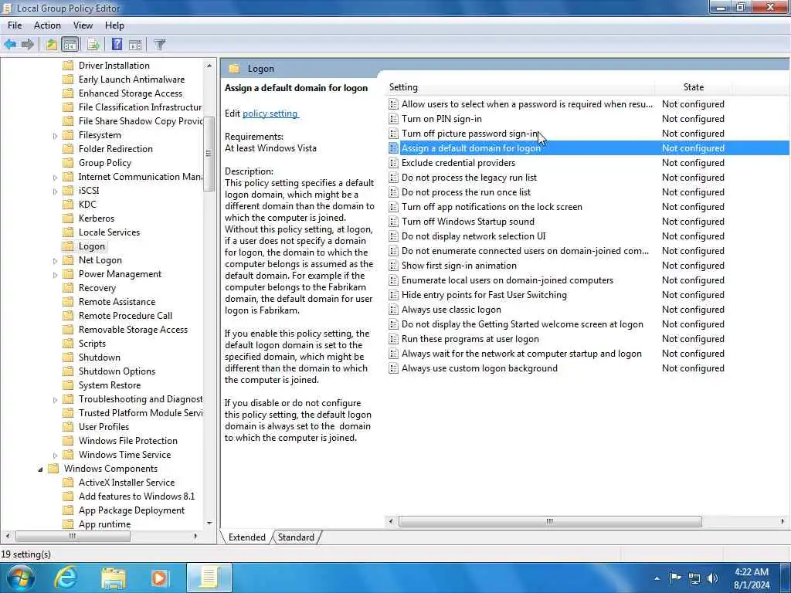Click policy icon for Show first sign-in animation
The width and height of the screenshot is (791, 593).
tap(393, 266)
